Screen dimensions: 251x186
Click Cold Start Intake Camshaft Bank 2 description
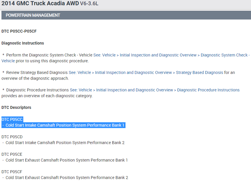tap(65, 143)
